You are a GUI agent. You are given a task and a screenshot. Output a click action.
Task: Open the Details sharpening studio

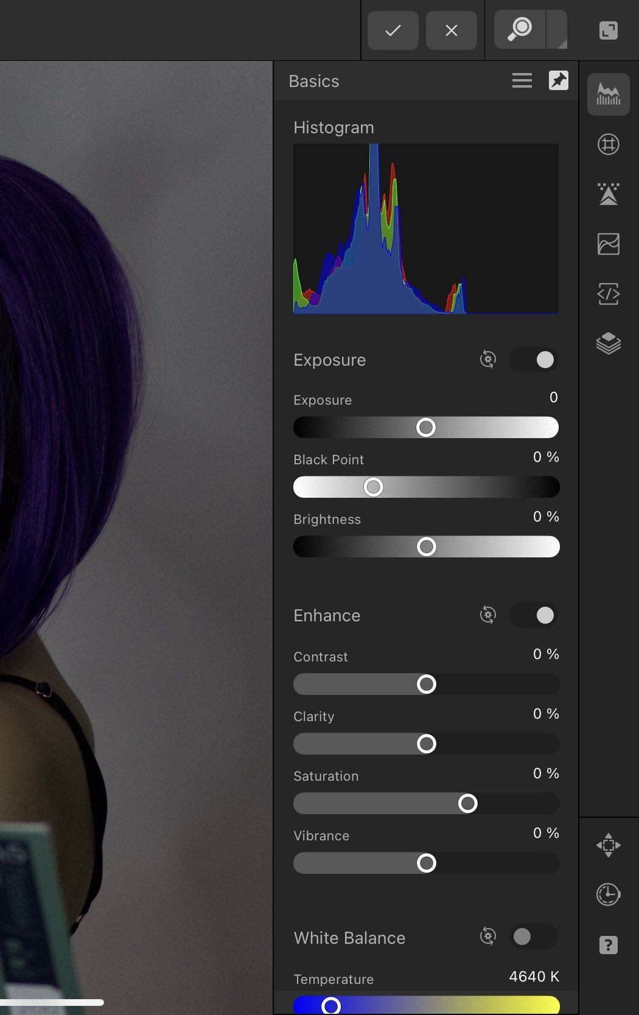[x=609, y=194]
